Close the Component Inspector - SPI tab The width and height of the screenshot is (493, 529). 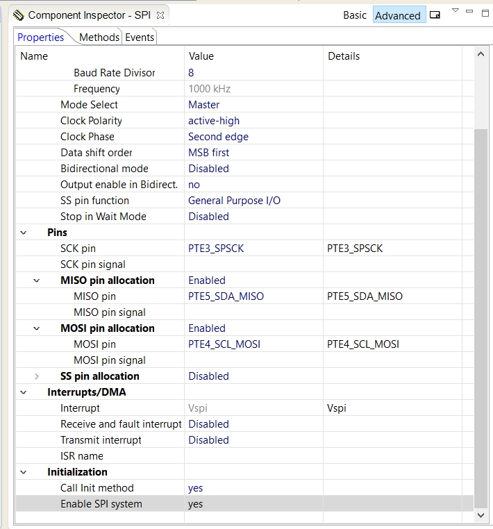160,15
